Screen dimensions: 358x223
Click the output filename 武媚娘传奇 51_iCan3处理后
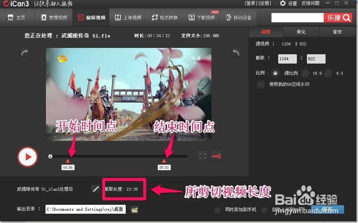[x=45, y=189]
